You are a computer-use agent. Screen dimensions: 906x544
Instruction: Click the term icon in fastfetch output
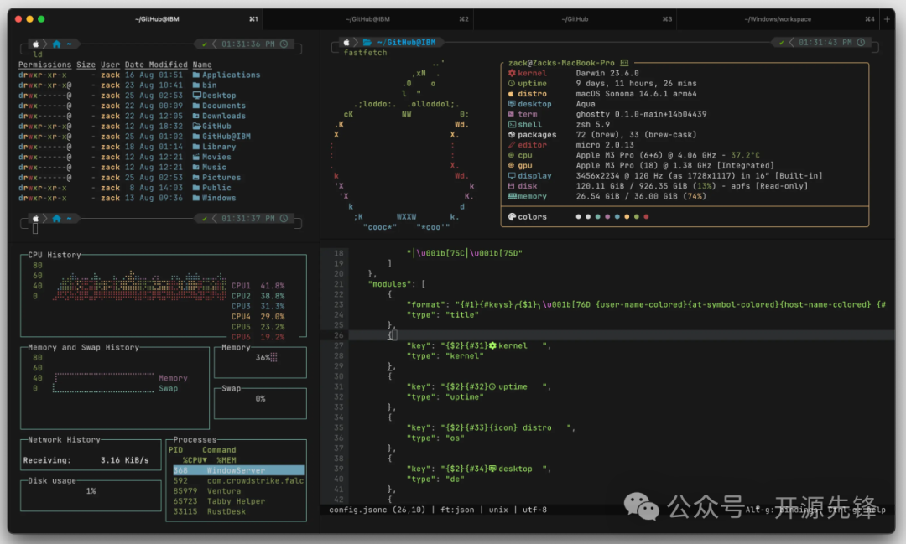(512, 114)
